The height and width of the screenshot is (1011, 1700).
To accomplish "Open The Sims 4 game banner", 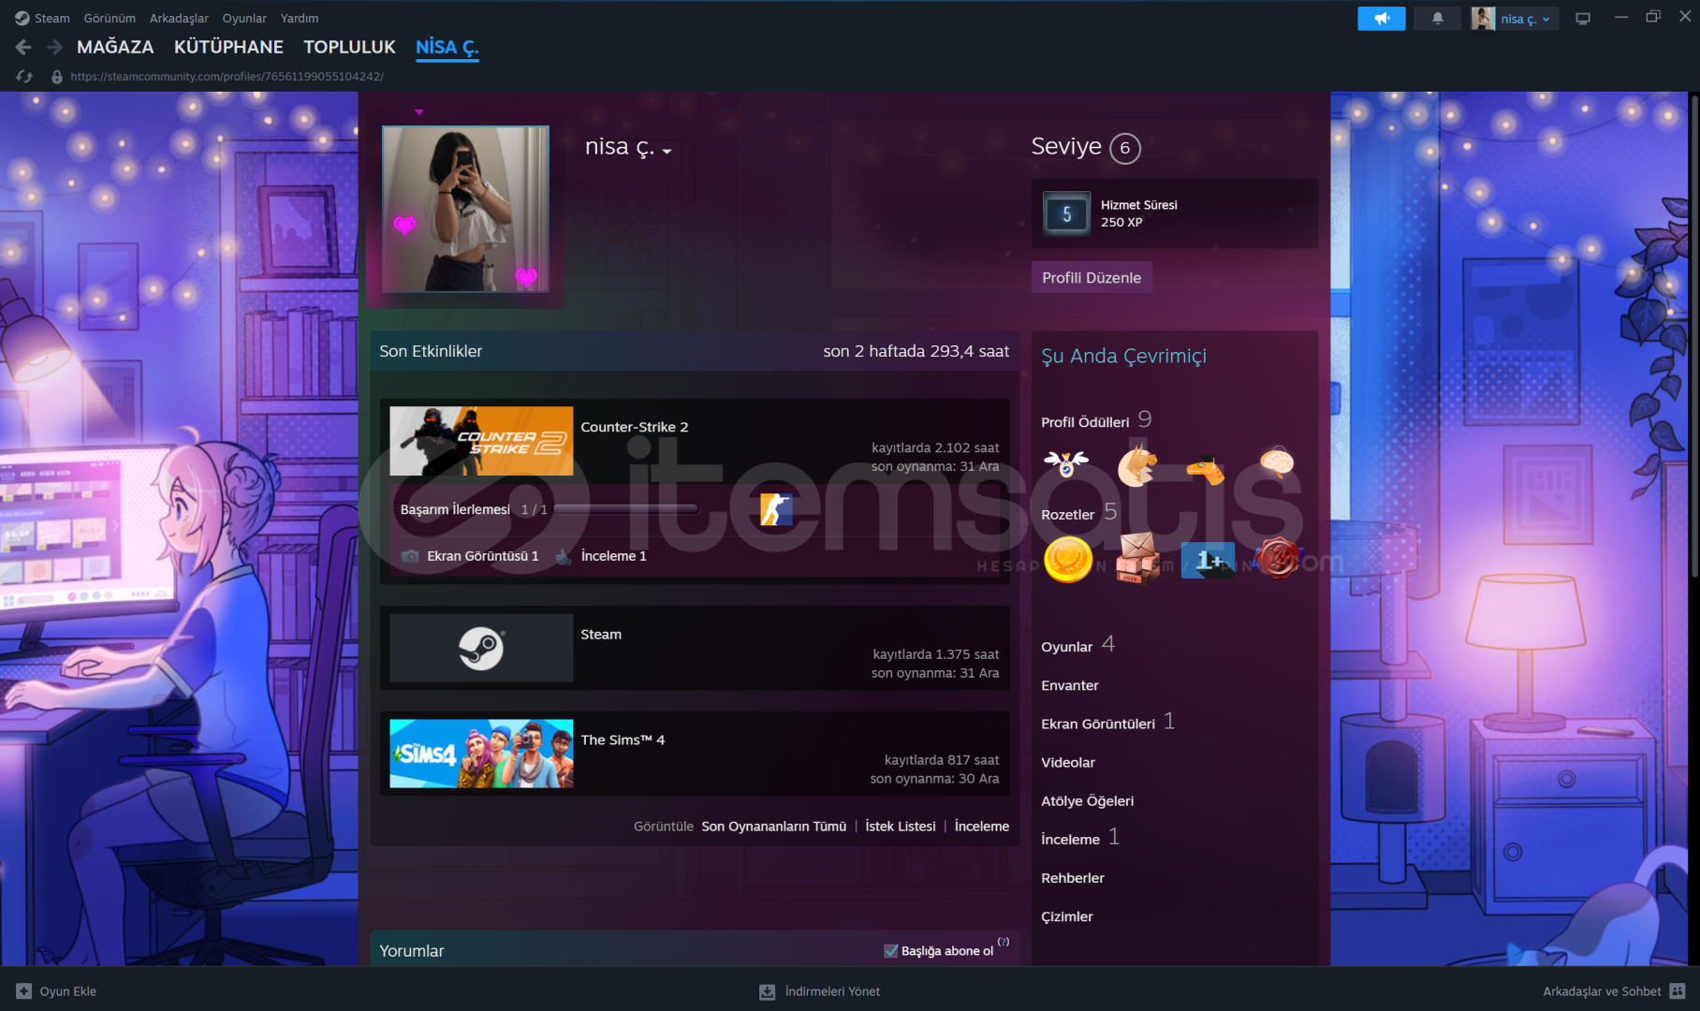I will 481,754.
